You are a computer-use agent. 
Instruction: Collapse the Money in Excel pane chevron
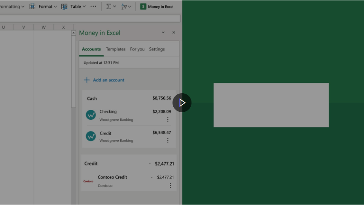(x=163, y=33)
